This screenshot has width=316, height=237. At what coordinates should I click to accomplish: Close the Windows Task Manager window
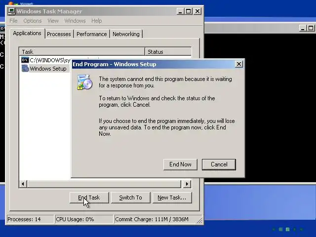click(x=197, y=11)
